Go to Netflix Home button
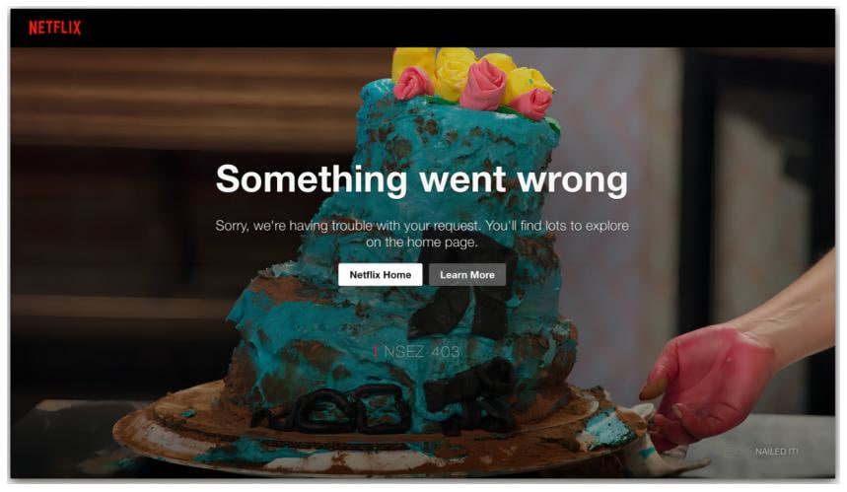847x492 pixels. (x=381, y=274)
